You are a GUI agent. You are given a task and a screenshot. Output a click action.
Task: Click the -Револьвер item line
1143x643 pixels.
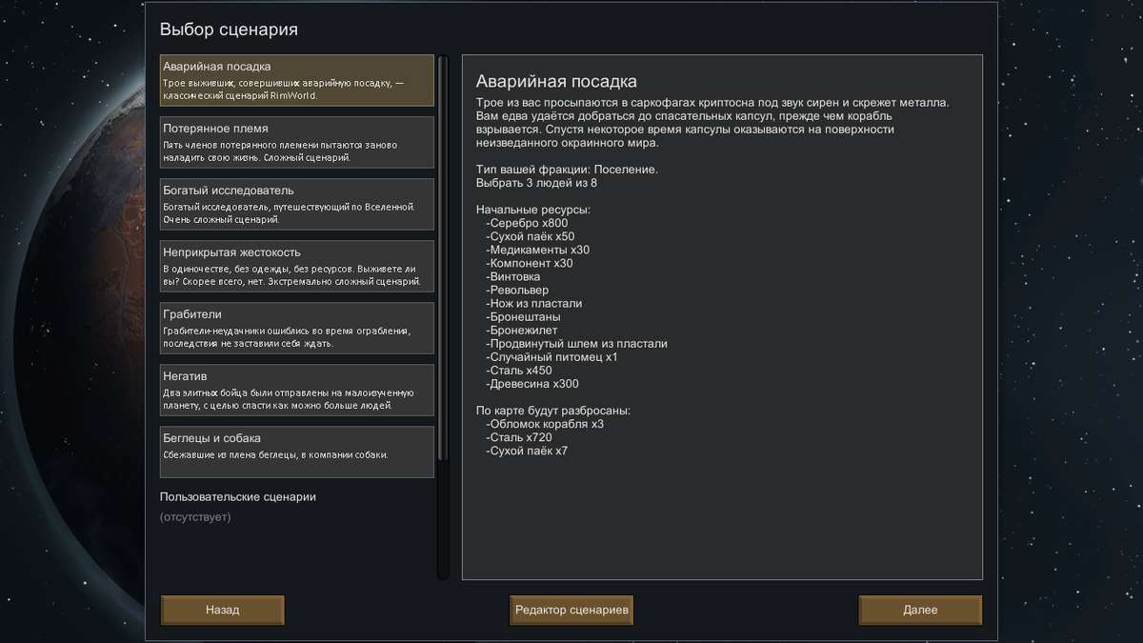[x=517, y=290]
